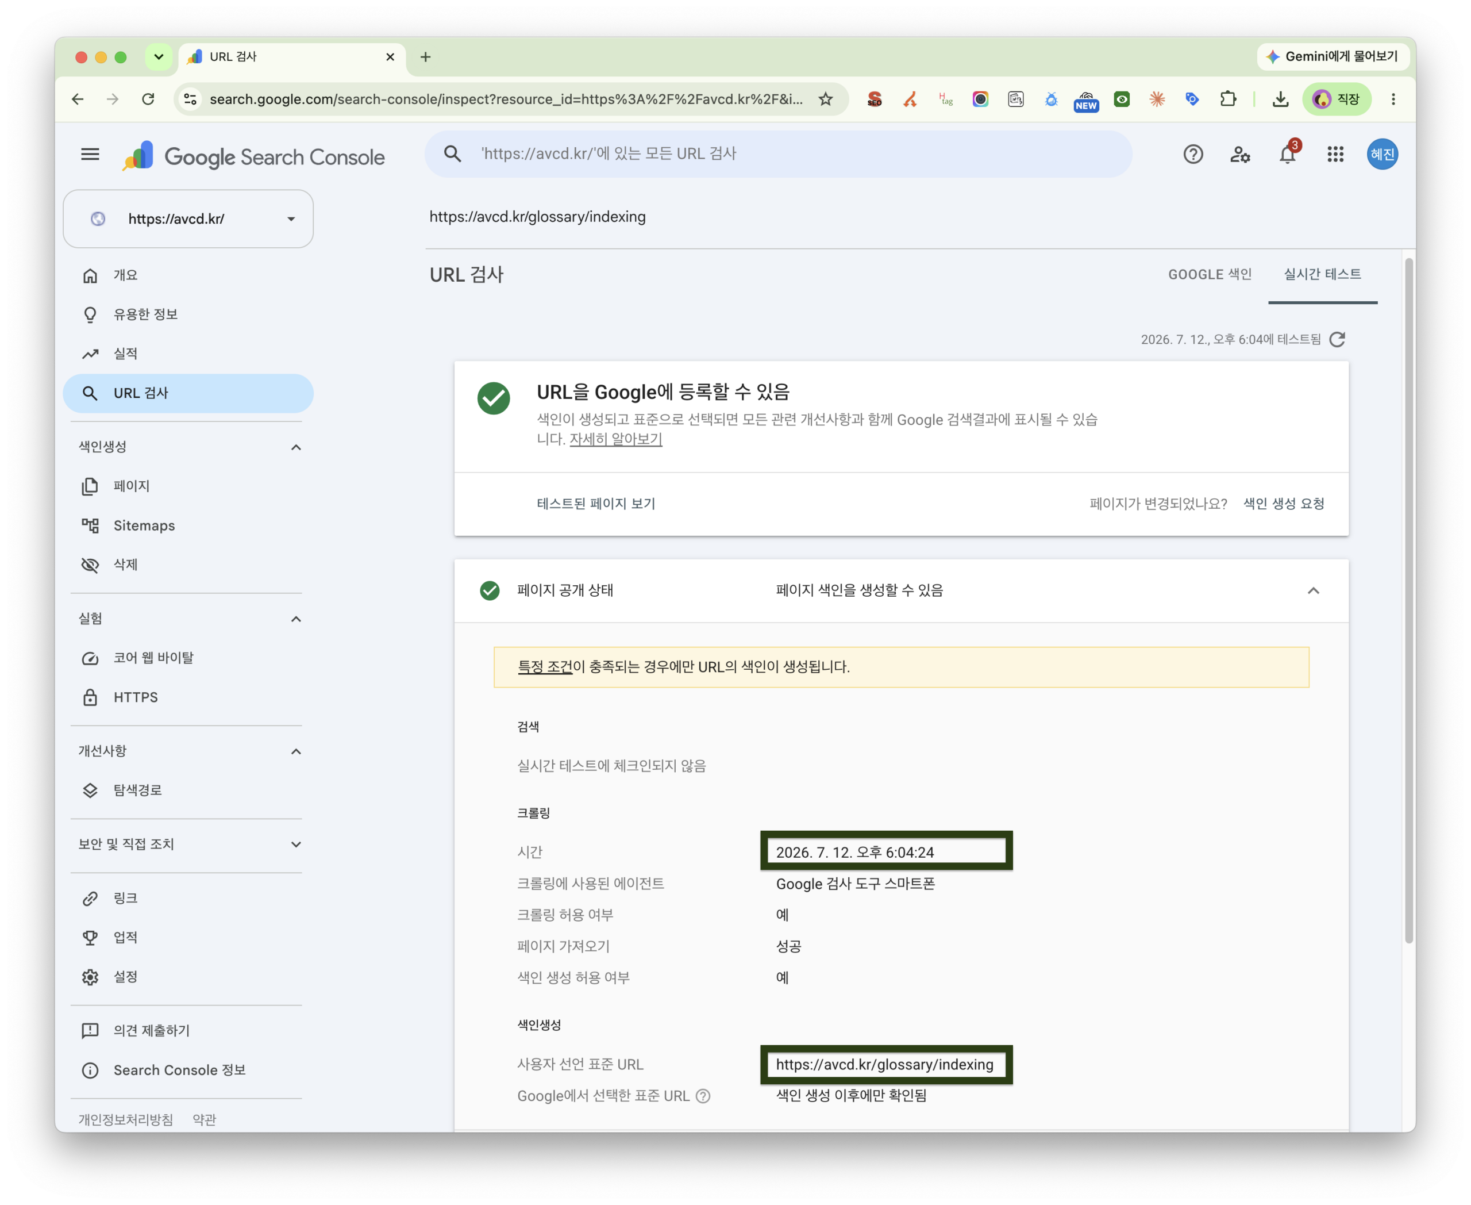Open the main hamburger menu
The width and height of the screenshot is (1471, 1205).
pyautogui.click(x=90, y=154)
